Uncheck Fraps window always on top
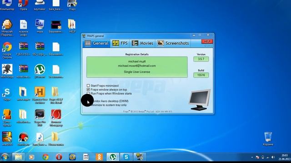The width and height of the screenshot is (291, 163). tap(88, 90)
